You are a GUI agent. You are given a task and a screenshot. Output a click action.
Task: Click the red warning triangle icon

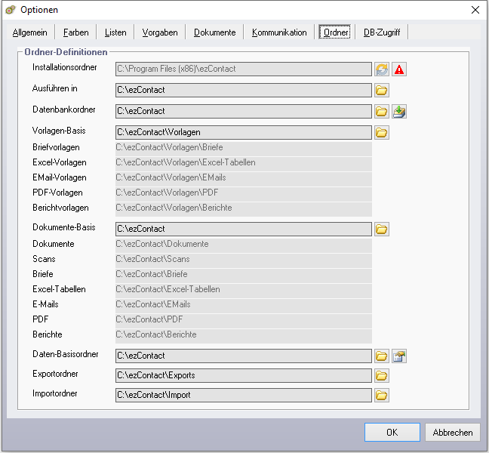click(x=399, y=69)
